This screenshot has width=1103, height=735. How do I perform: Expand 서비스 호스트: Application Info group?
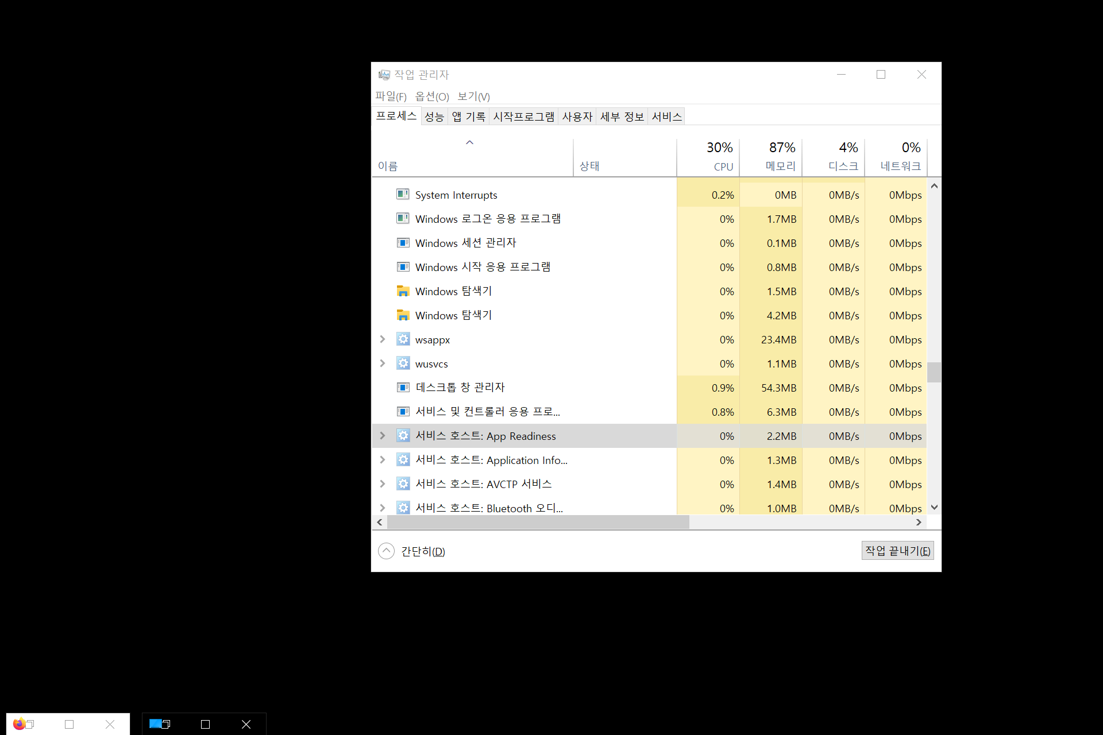382,460
